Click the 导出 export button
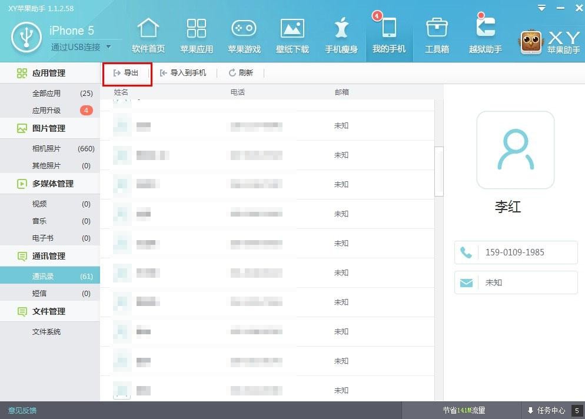Image resolution: width=585 pixels, height=419 pixels. [126, 73]
